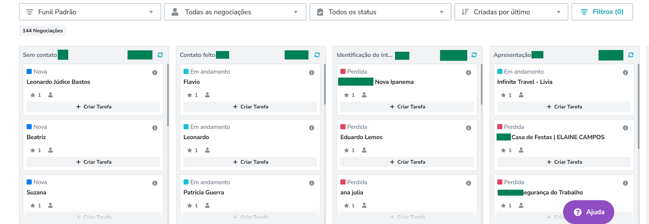Refresh the Contato feito column
Screen dimensions: 649x224
pyautogui.click(x=317, y=55)
